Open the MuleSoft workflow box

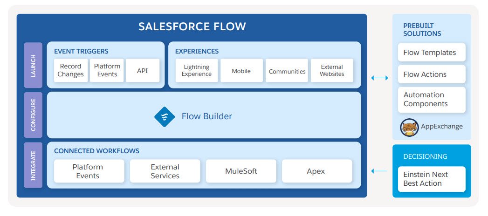(241, 171)
